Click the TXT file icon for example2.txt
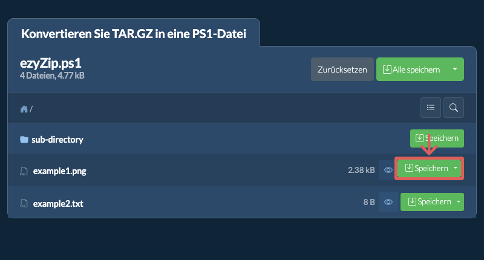The image size is (484, 260). [24, 204]
